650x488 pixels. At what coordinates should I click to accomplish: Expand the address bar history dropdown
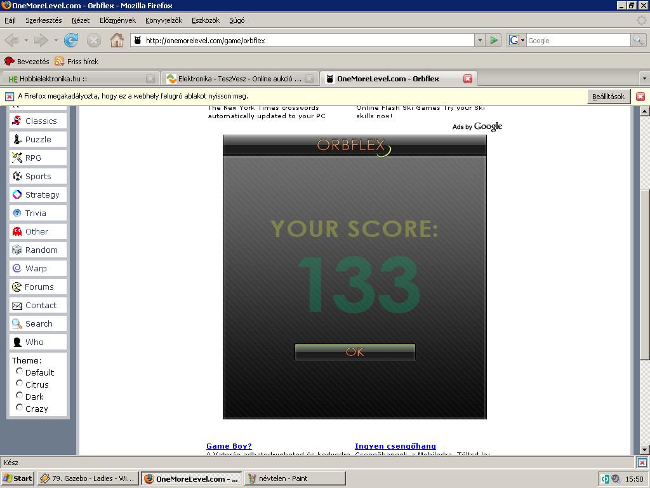pos(480,40)
